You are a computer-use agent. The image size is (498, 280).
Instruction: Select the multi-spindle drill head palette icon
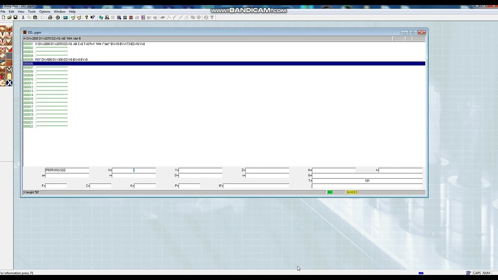point(3,63)
